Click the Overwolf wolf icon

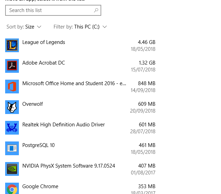12,107
